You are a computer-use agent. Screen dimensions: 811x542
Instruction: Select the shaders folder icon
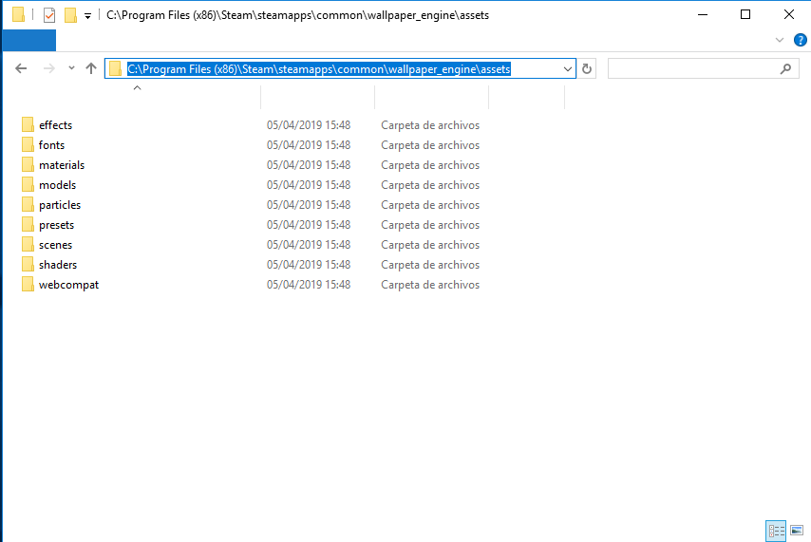pos(28,264)
